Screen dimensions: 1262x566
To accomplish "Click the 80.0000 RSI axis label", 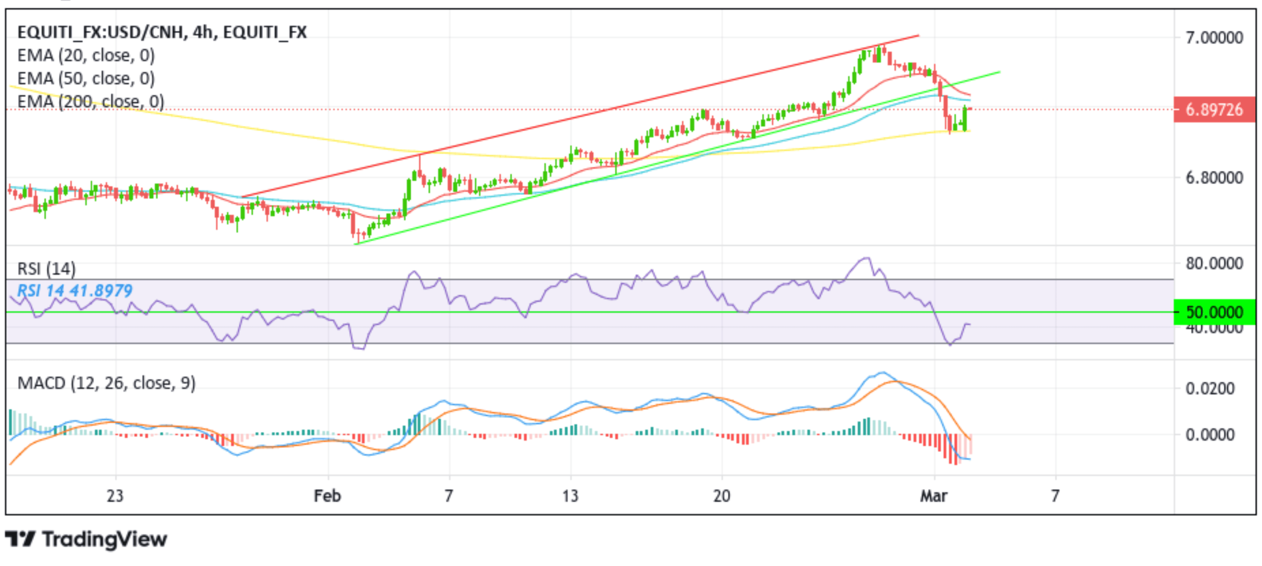I will point(1215,263).
